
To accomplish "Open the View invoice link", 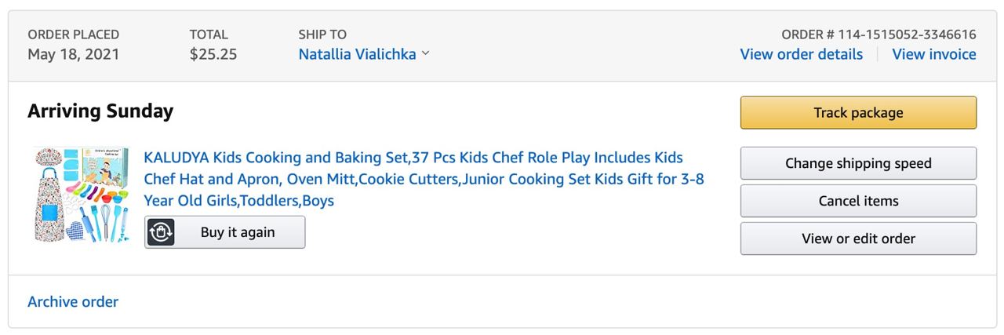I will coord(933,54).
